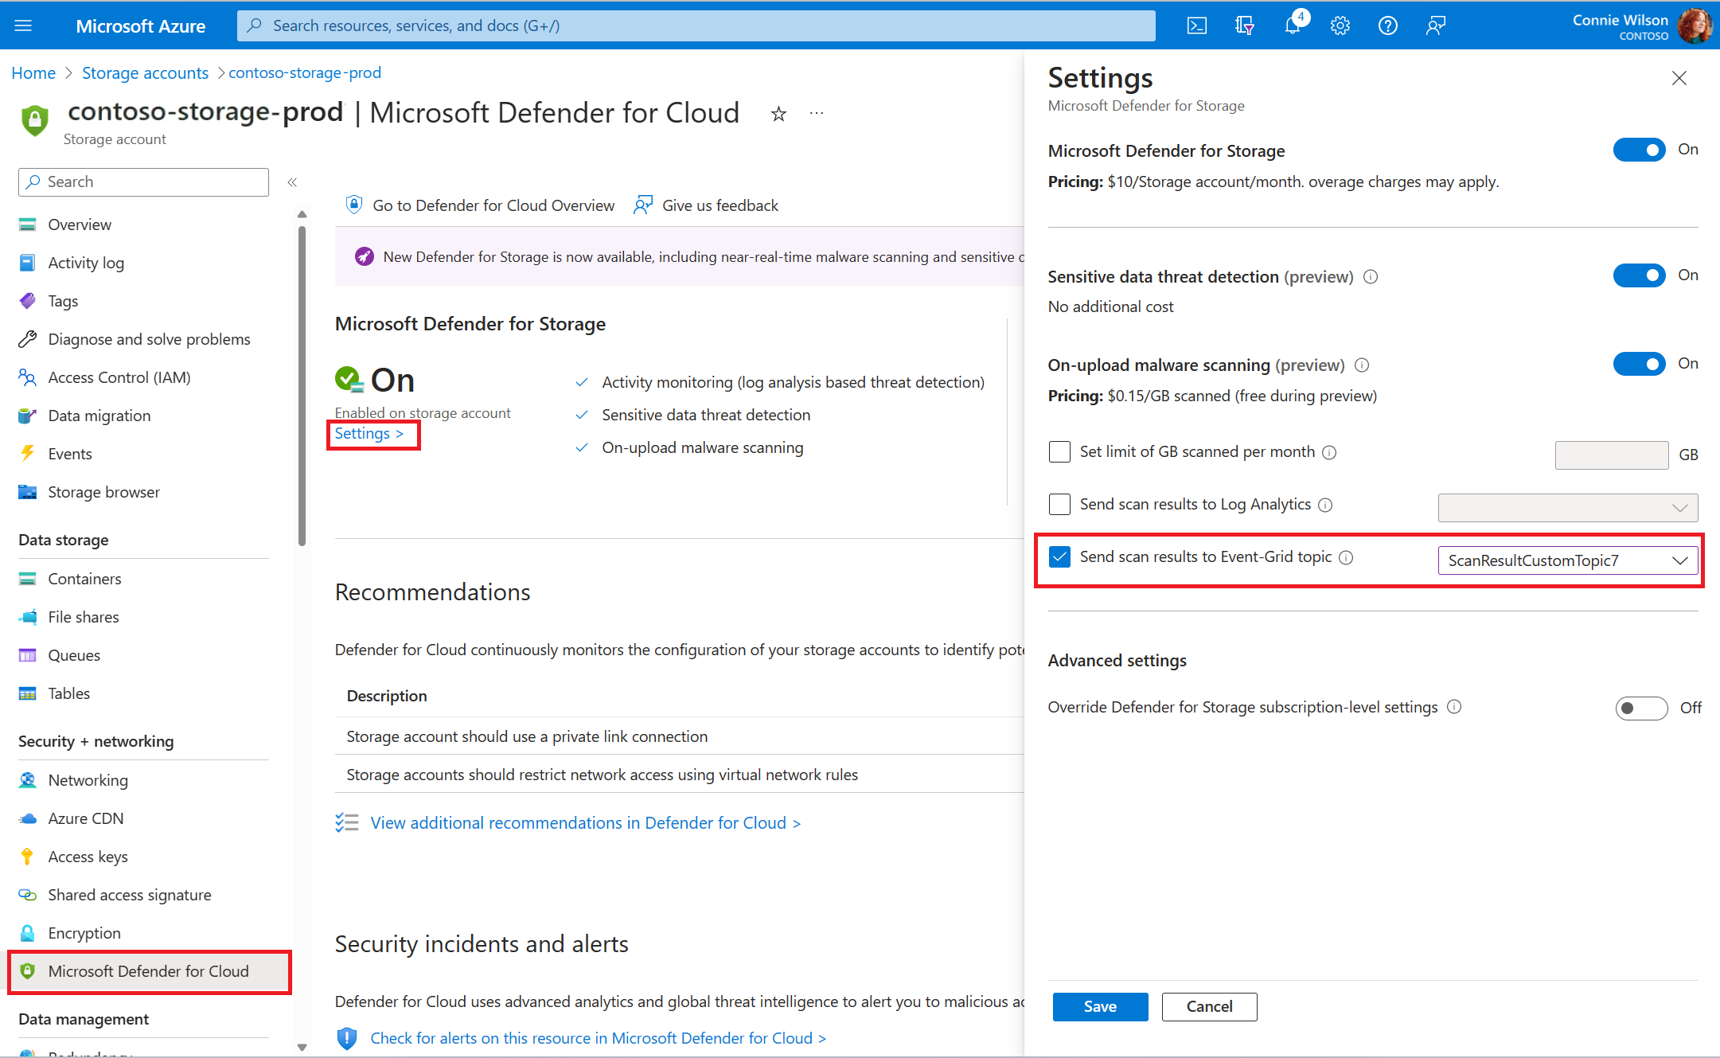Click the checklist icon beside View additional recommendations

pos(347,822)
